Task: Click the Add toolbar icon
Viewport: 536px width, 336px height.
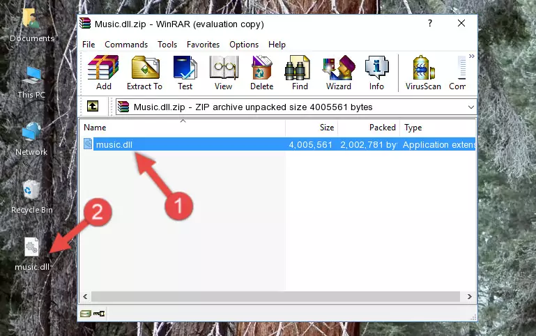Action: pos(103,72)
